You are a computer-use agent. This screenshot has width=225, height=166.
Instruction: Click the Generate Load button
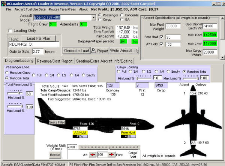pyautogui.click(x=76, y=51)
